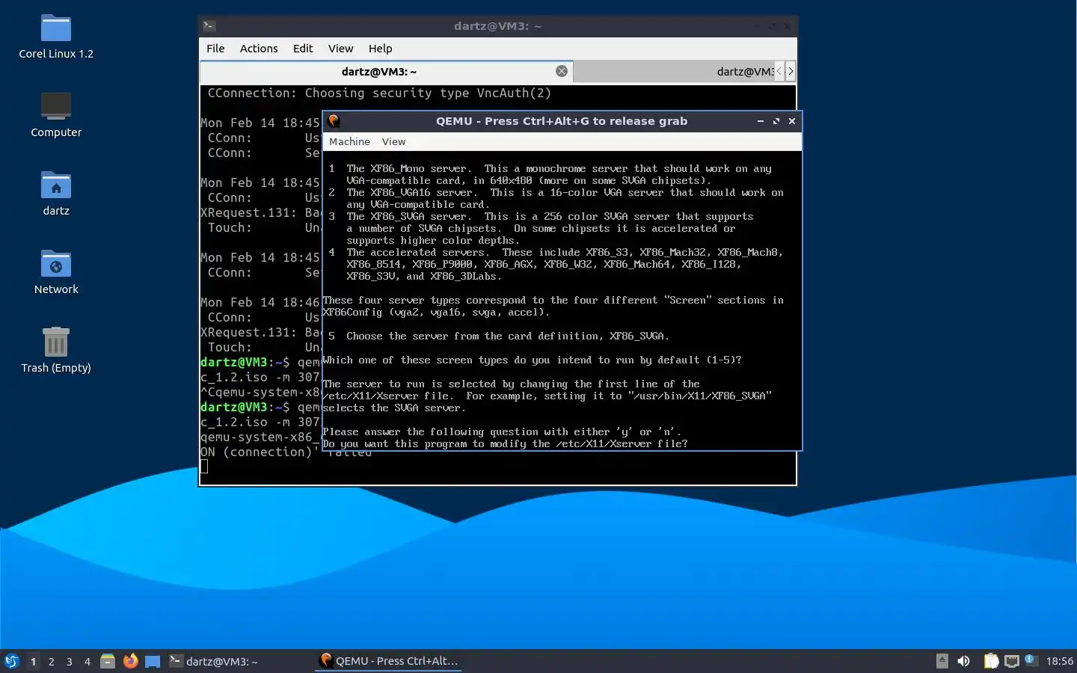This screenshot has height=673, width=1077.
Task: Open the Actions menu in terminal
Action: click(x=259, y=48)
